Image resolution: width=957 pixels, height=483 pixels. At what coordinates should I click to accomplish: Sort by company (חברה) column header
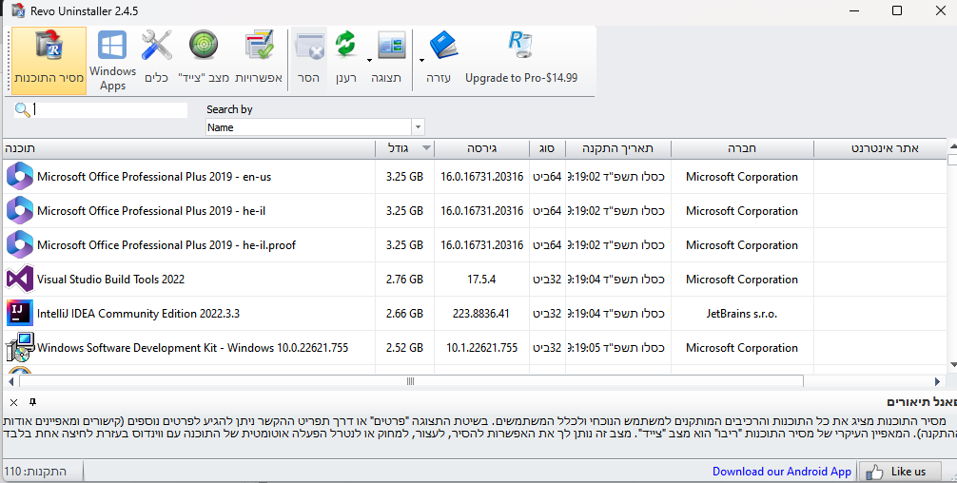[742, 148]
